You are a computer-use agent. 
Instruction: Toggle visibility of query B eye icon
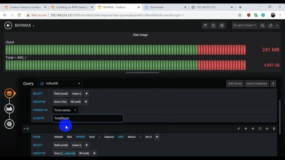click(x=267, y=129)
